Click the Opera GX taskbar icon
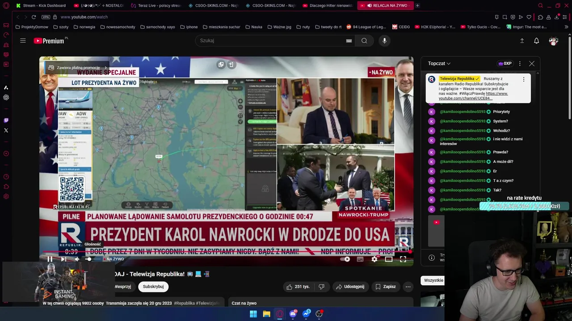Screen dimensions: 572x321 pyautogui.click(x=280, y=314)
